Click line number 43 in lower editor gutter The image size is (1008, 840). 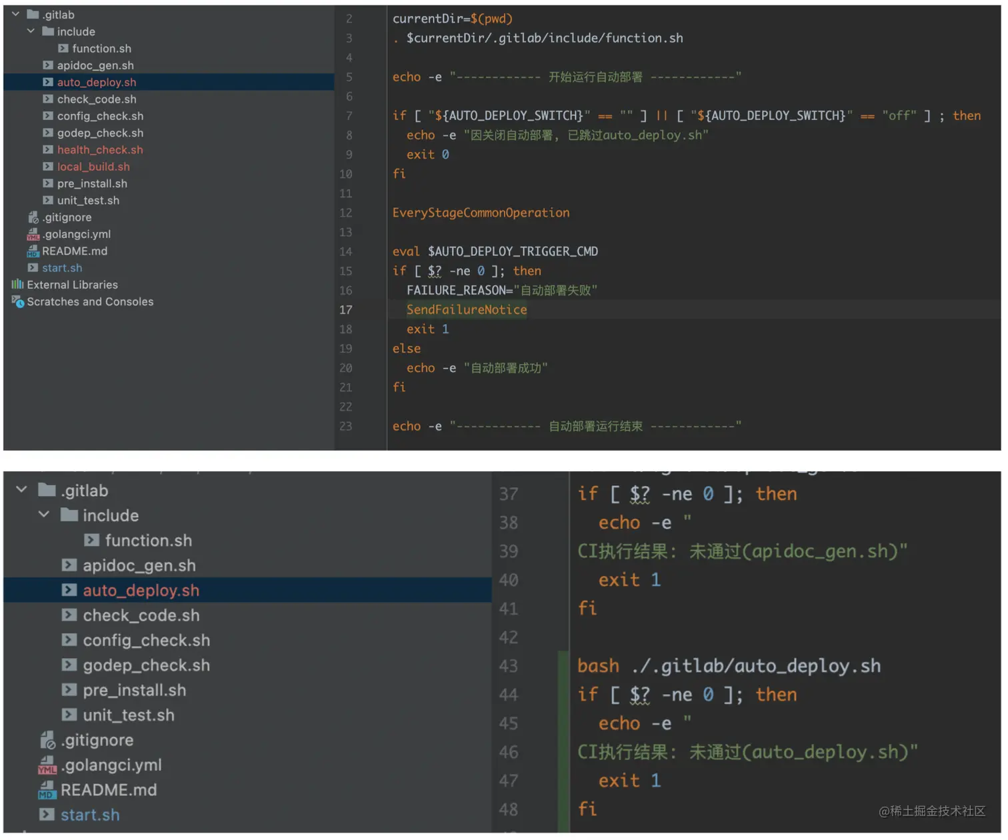coord(509,666)
